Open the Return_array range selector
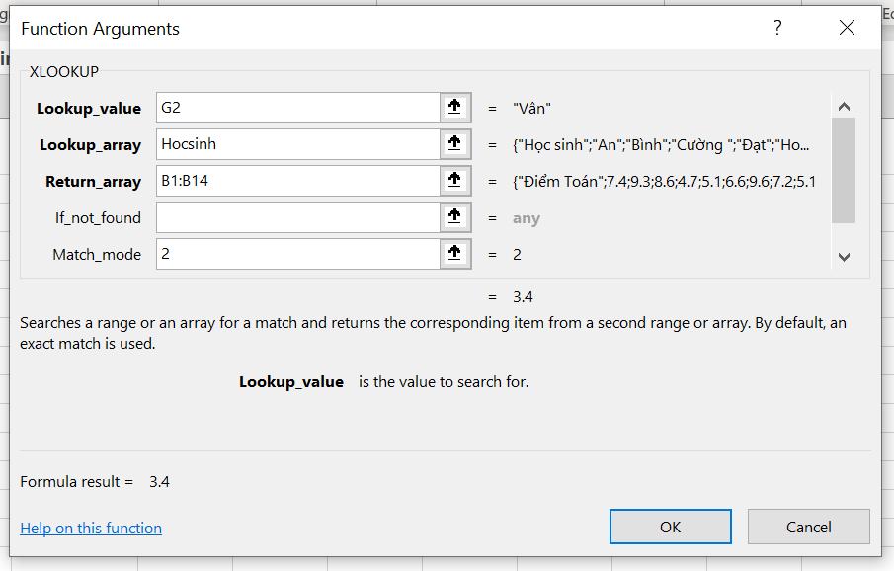This screenshot has width=894, height=571. click(454, 181)
